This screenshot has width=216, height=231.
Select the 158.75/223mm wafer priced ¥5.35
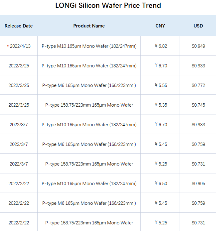tap(89, 105)
